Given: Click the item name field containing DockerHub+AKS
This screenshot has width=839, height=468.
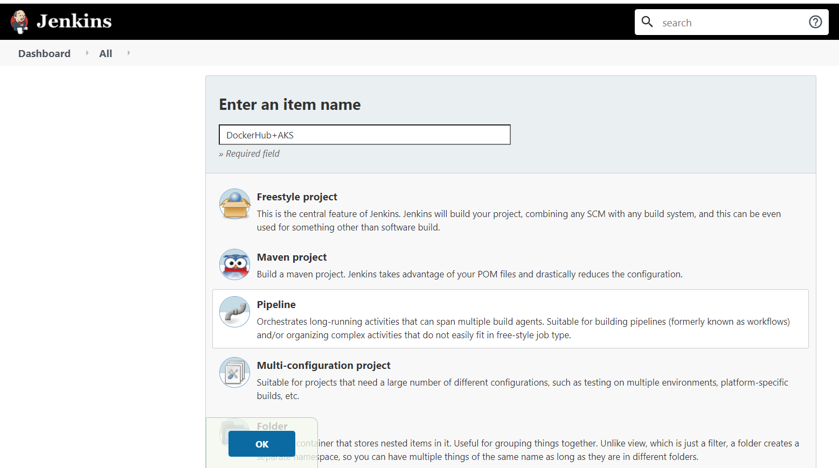Looking at the screenshot, I should pyautogui.click(x=364, y=135).
